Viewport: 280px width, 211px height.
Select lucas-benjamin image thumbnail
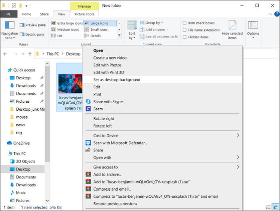[x=70, y=83]
